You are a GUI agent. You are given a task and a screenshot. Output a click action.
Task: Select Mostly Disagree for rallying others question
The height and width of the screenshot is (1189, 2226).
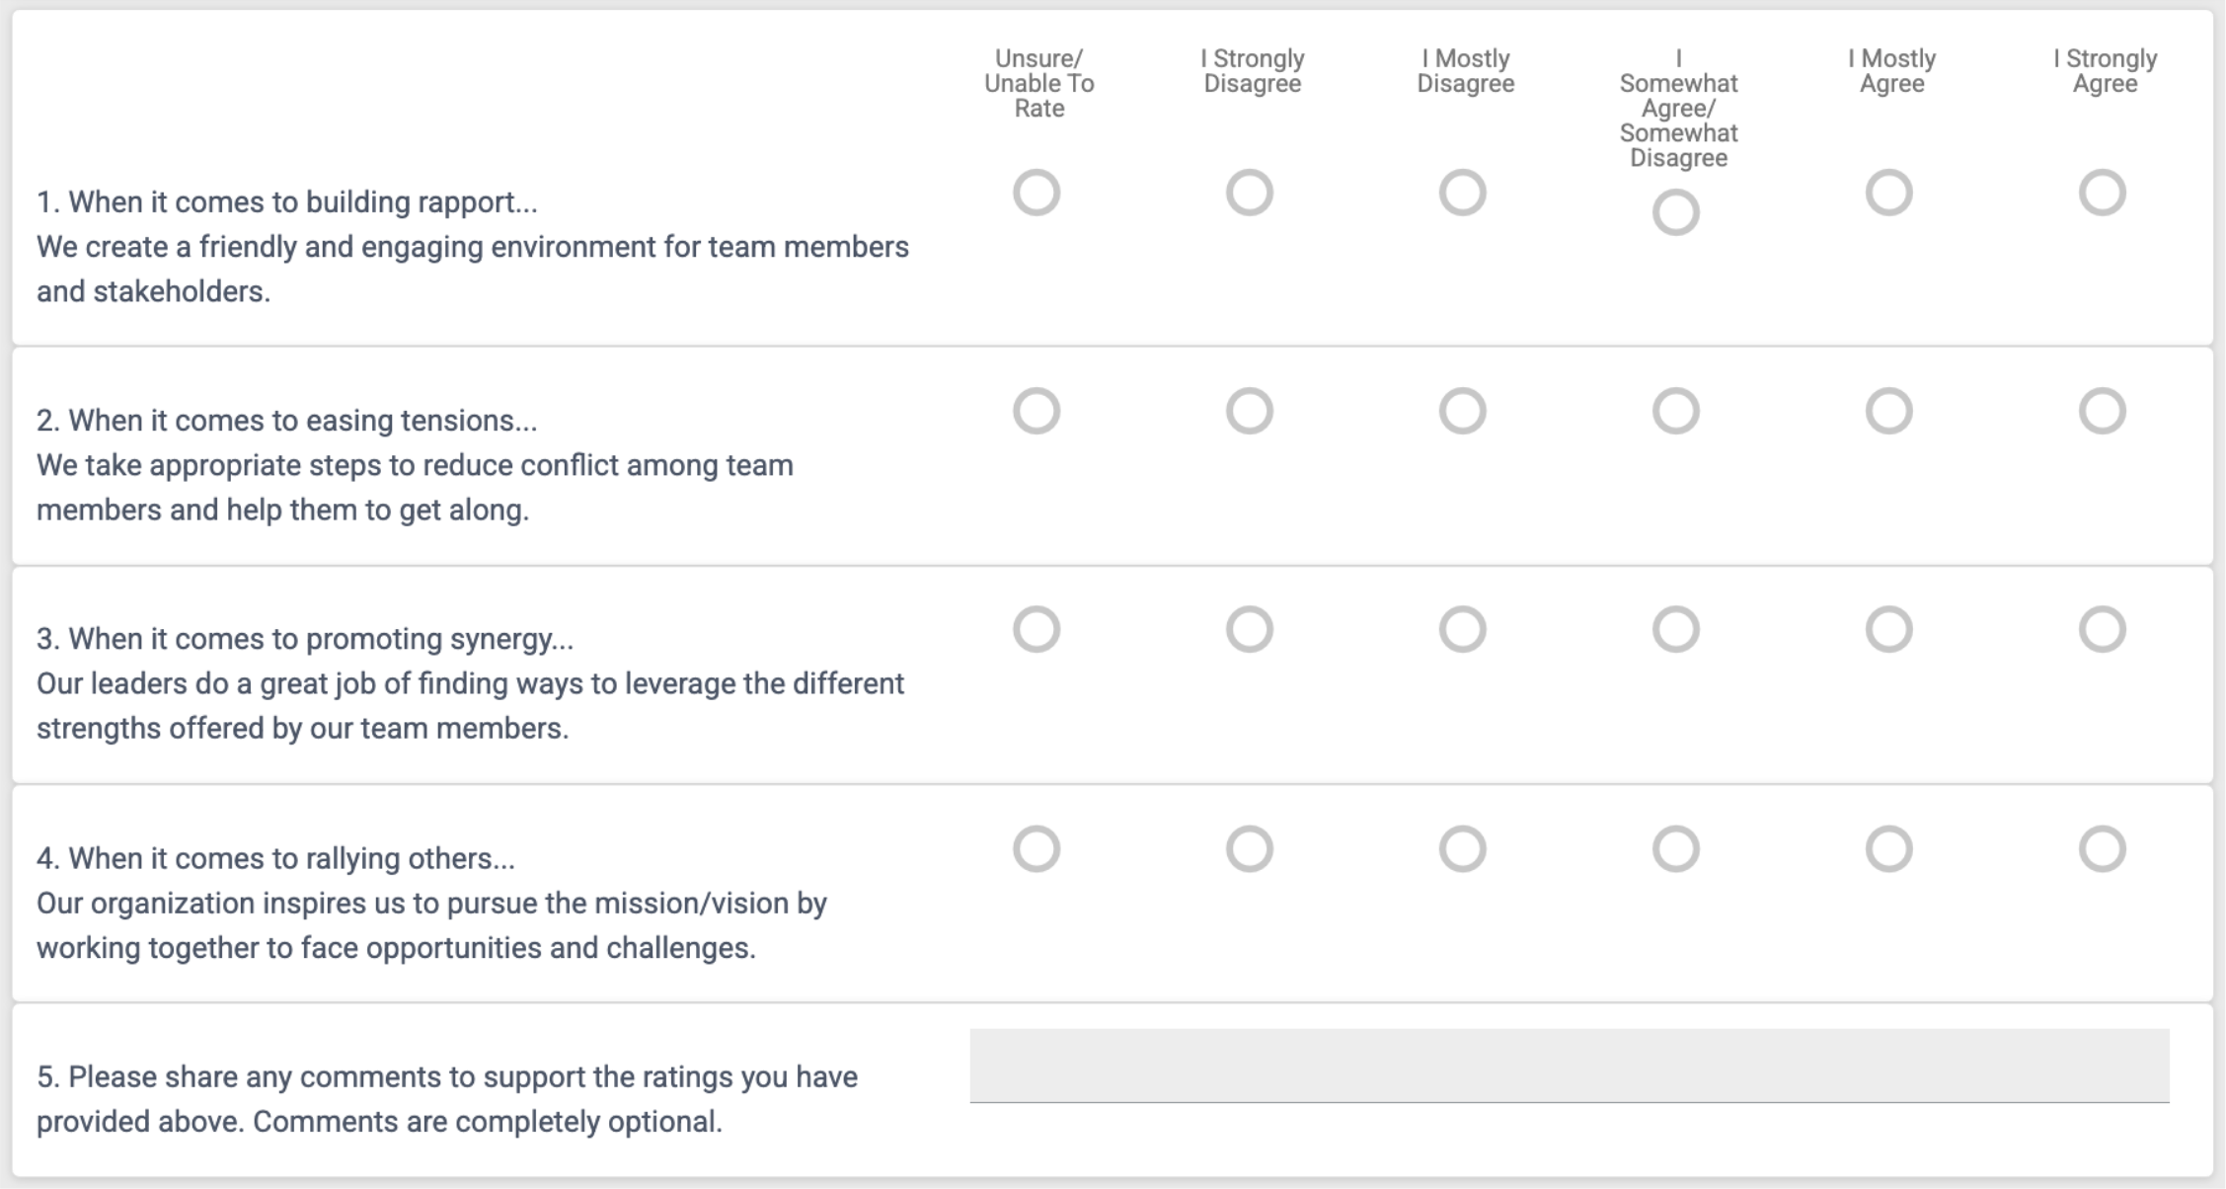click(1463, 849)
